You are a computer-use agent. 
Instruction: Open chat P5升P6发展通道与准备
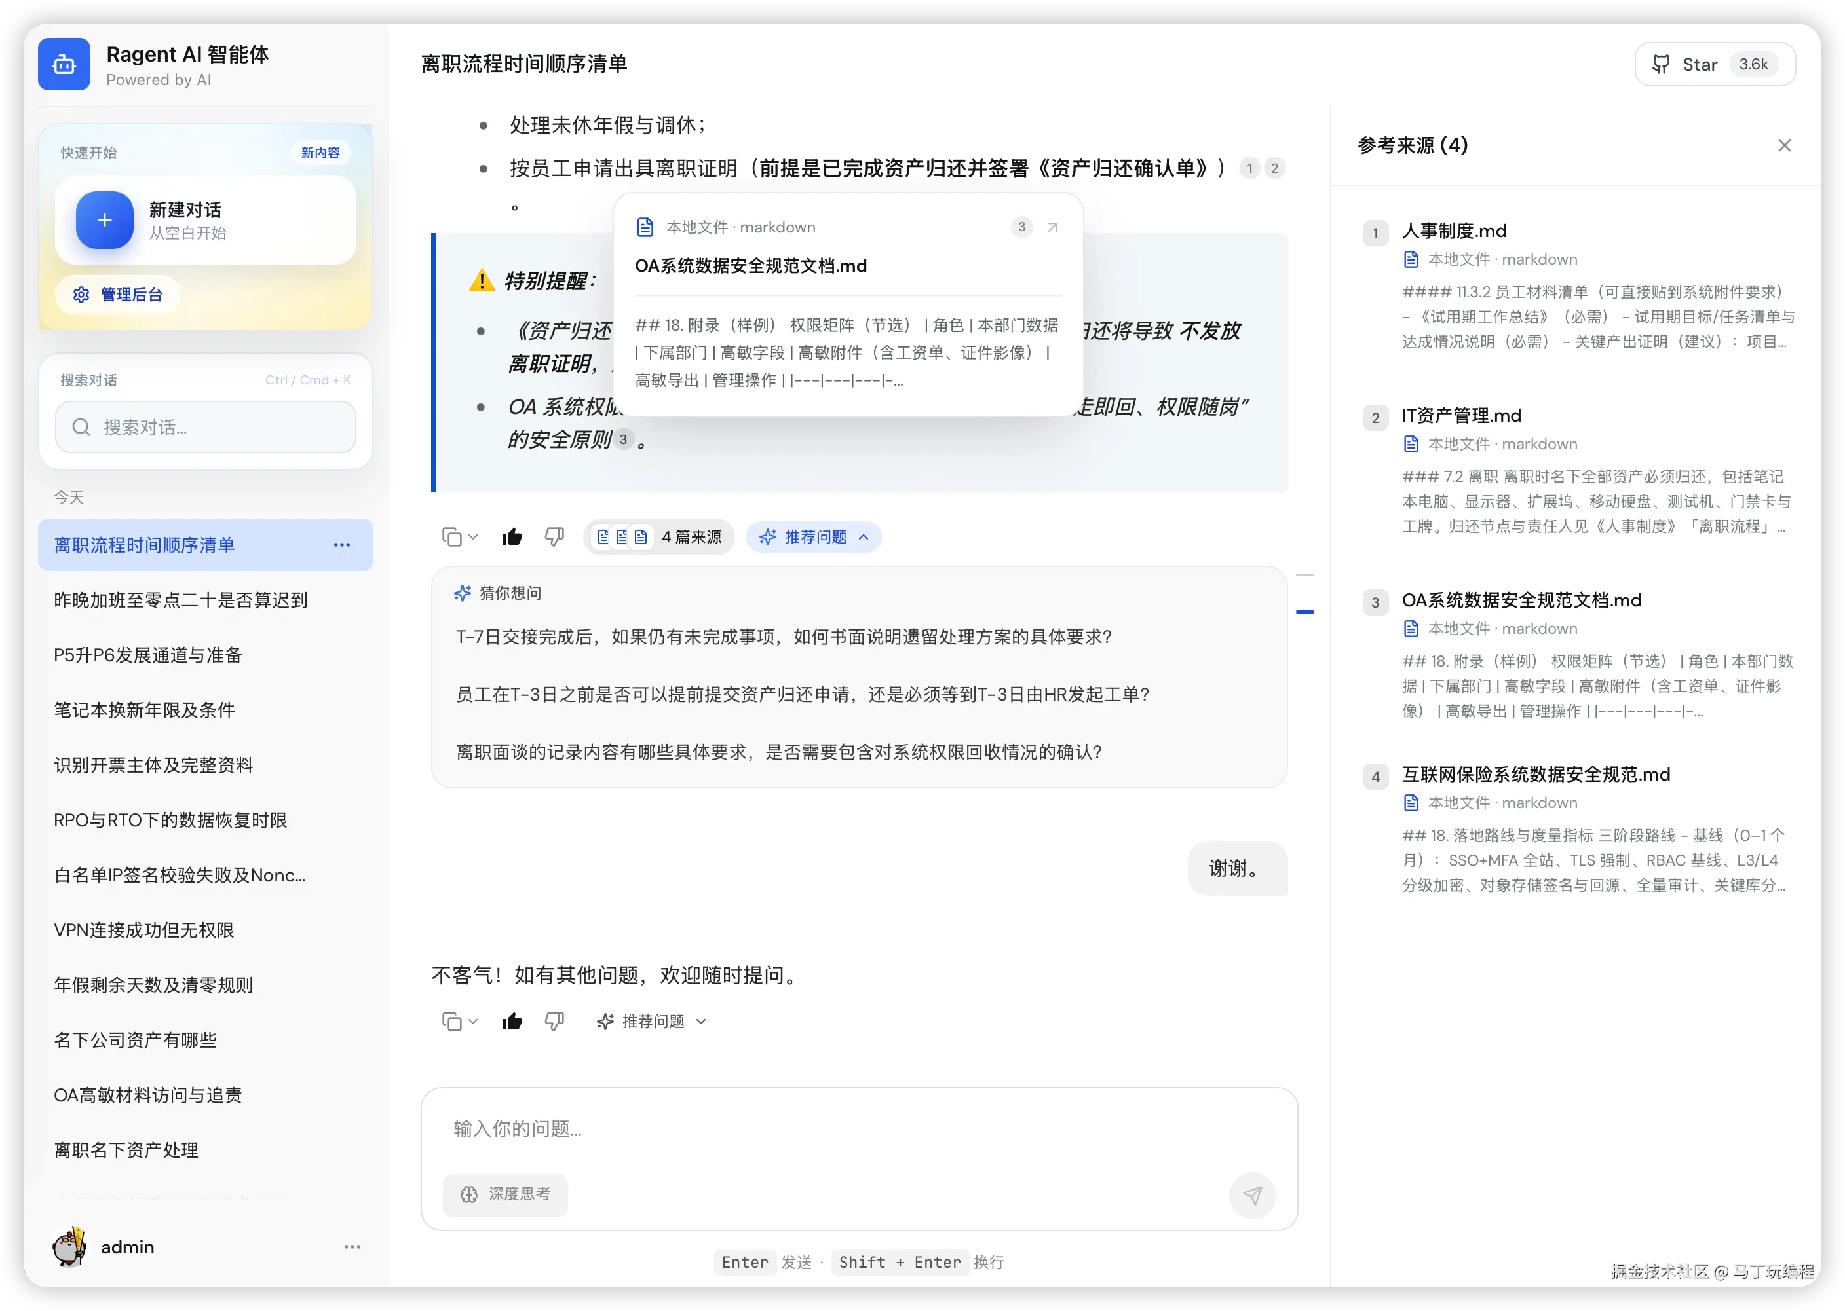(x=205, y=655)
